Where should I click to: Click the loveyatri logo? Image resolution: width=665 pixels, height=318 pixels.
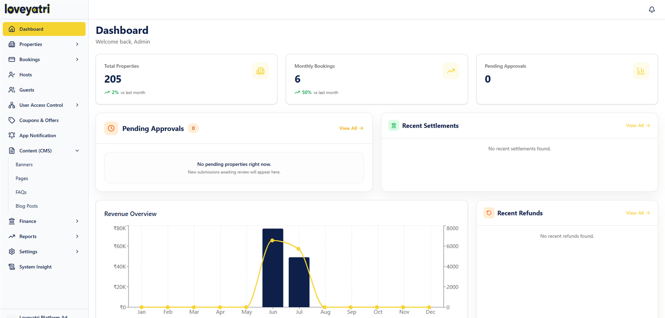coord(27,9)
